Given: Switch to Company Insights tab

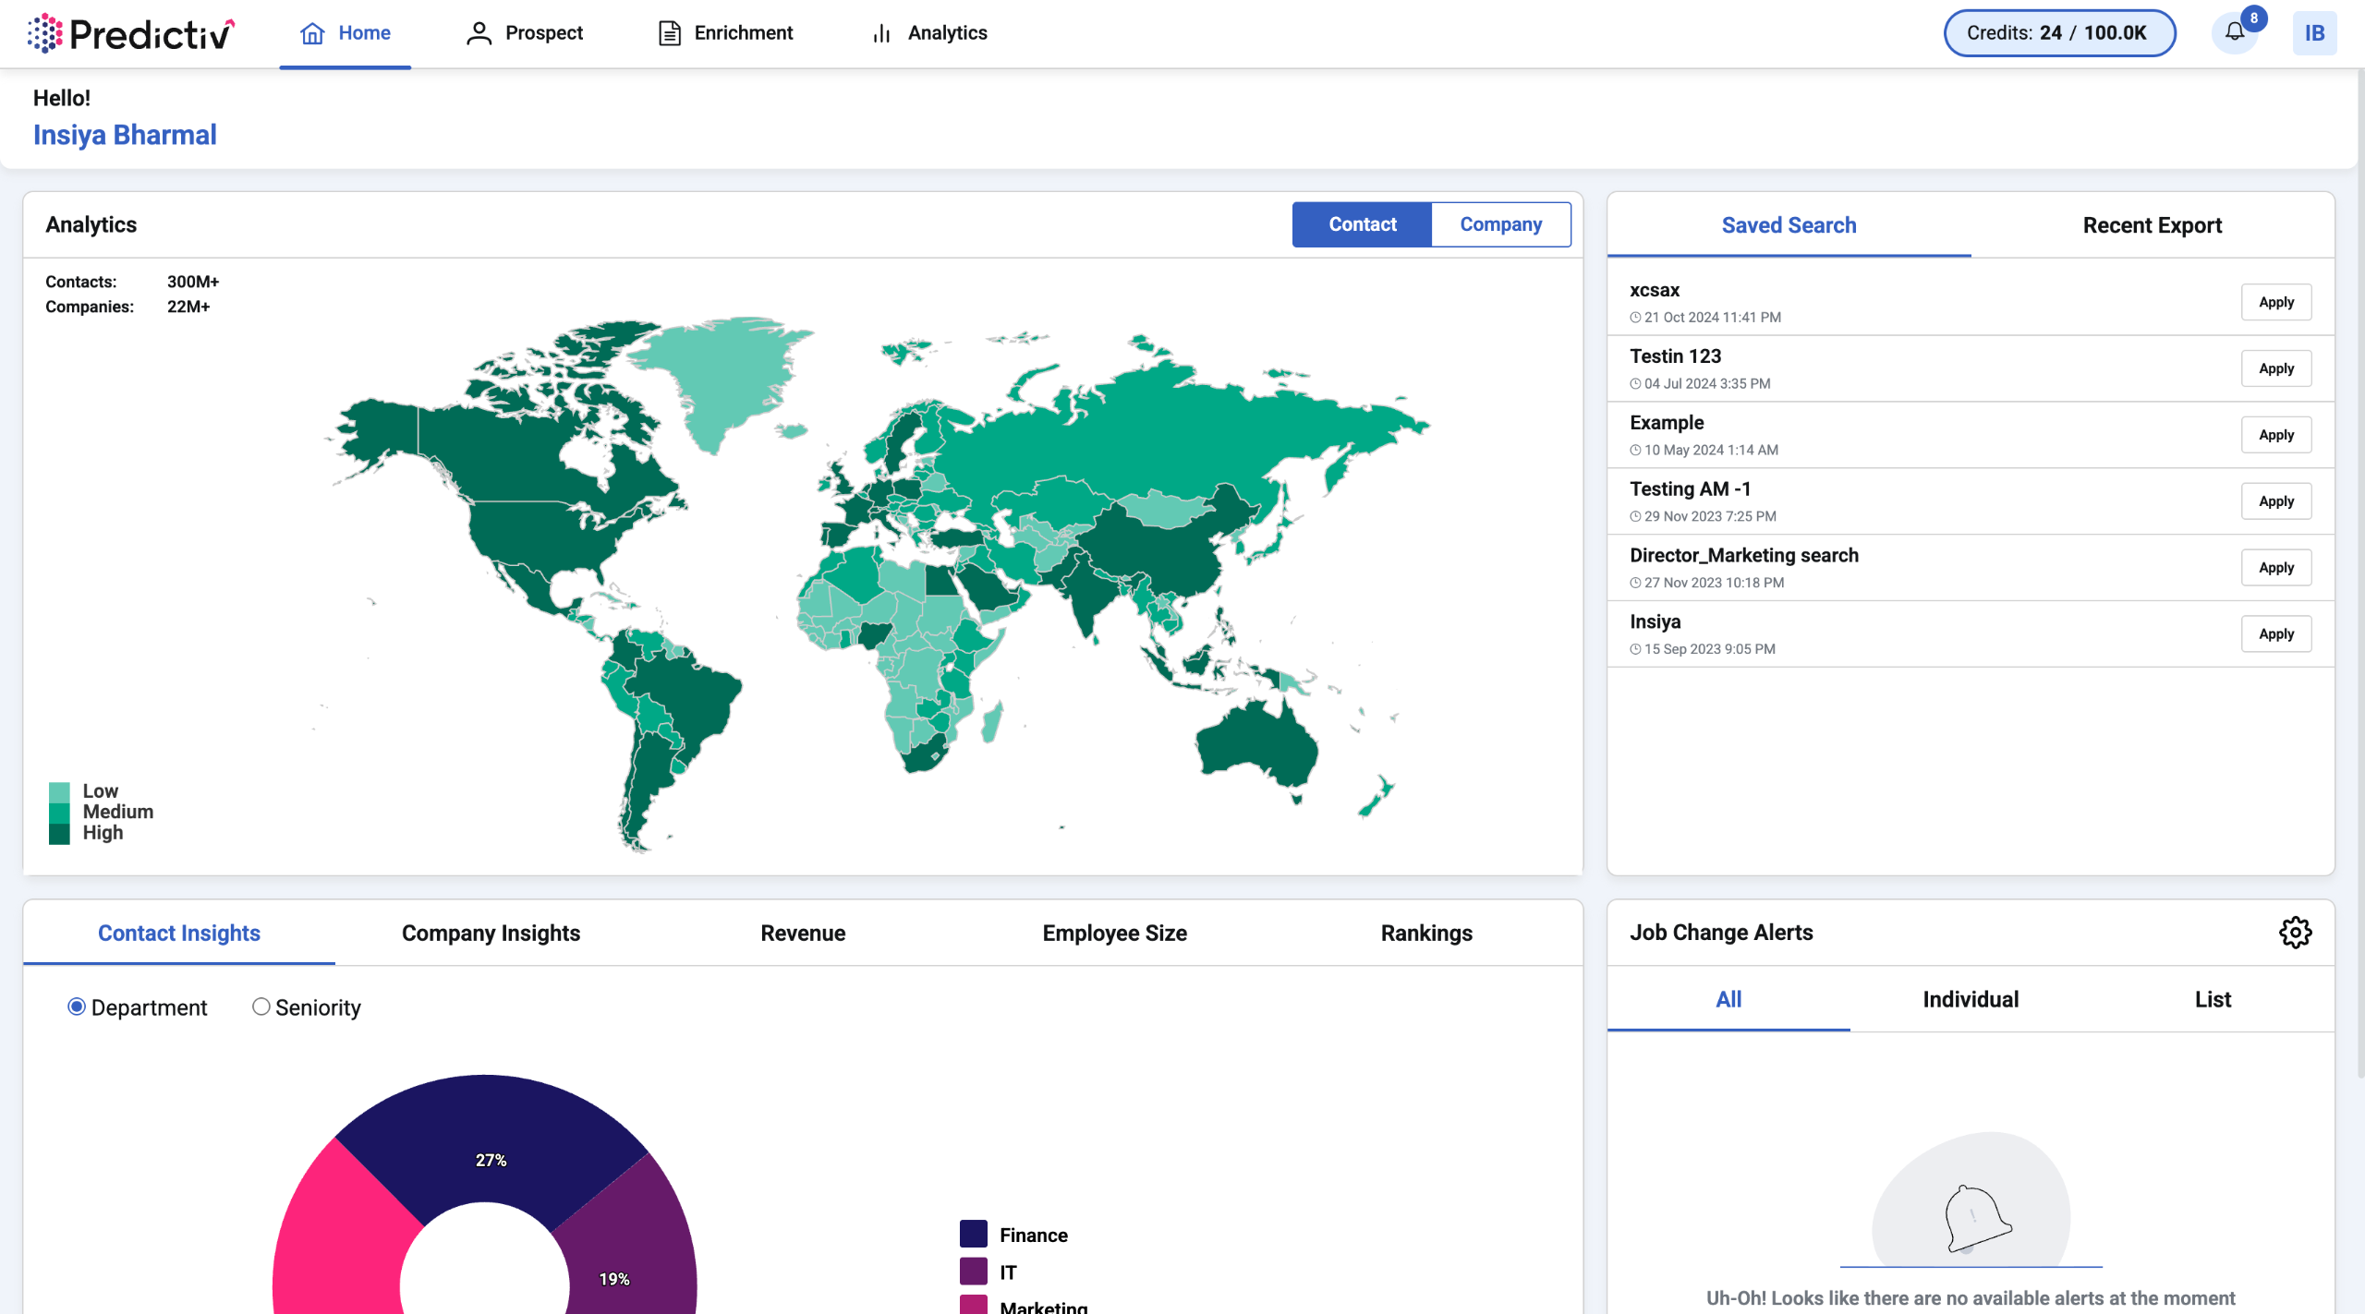Looking at the screenshot, I should 491,933.
